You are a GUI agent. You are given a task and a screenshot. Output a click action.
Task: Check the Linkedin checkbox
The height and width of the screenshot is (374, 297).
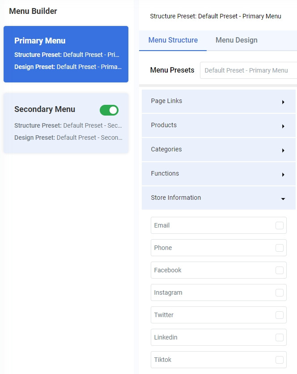(280, 337)
